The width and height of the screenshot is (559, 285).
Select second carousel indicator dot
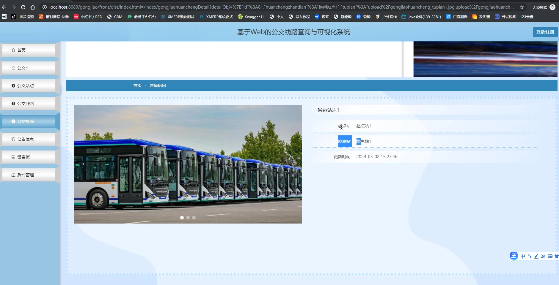[x=188, y=218]
